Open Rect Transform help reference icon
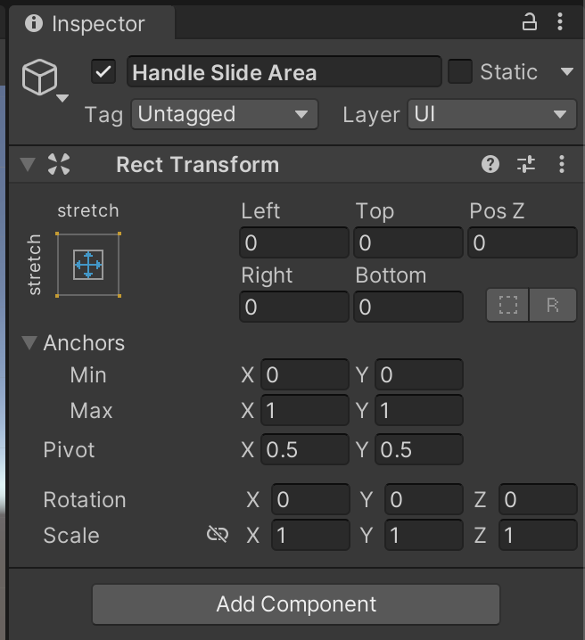 tap(490, 164)
